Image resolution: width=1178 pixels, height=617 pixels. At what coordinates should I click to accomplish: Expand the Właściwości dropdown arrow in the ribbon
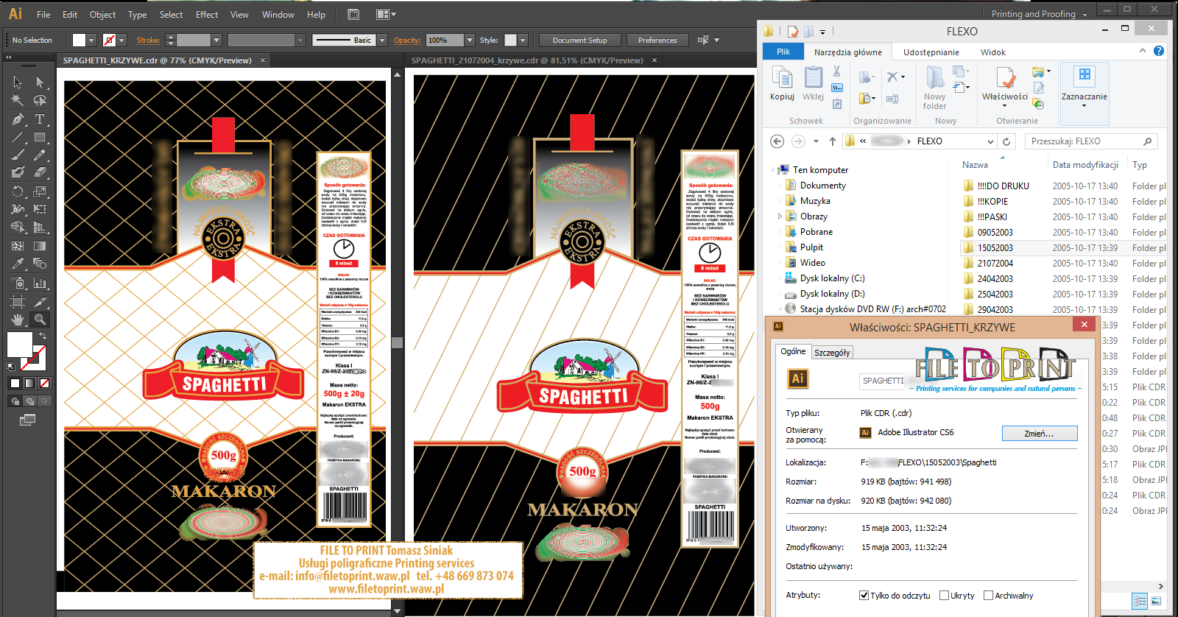tap(1004, 106)
